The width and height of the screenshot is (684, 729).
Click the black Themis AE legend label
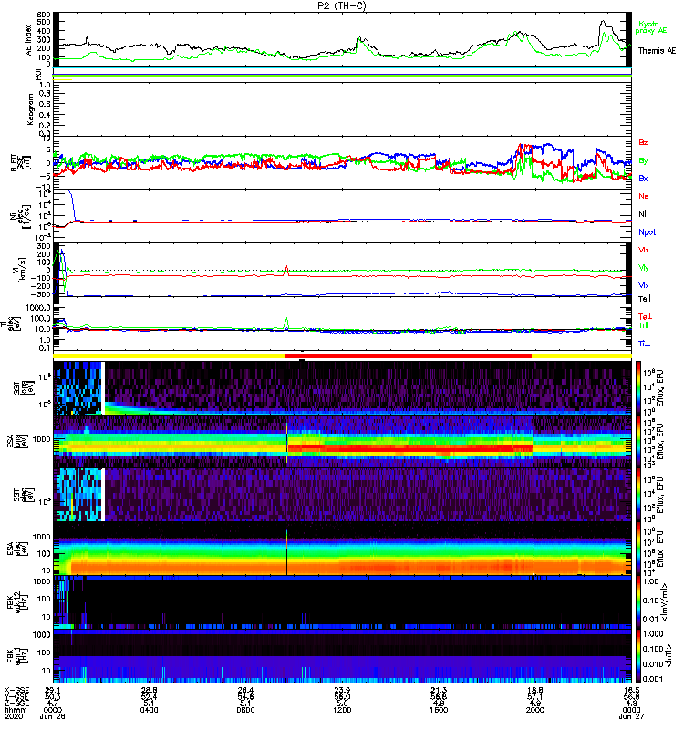(x=657, y=51)
